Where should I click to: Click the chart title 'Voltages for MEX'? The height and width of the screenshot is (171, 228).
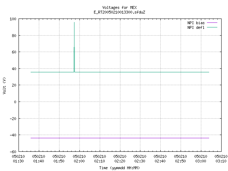(119, 7)
